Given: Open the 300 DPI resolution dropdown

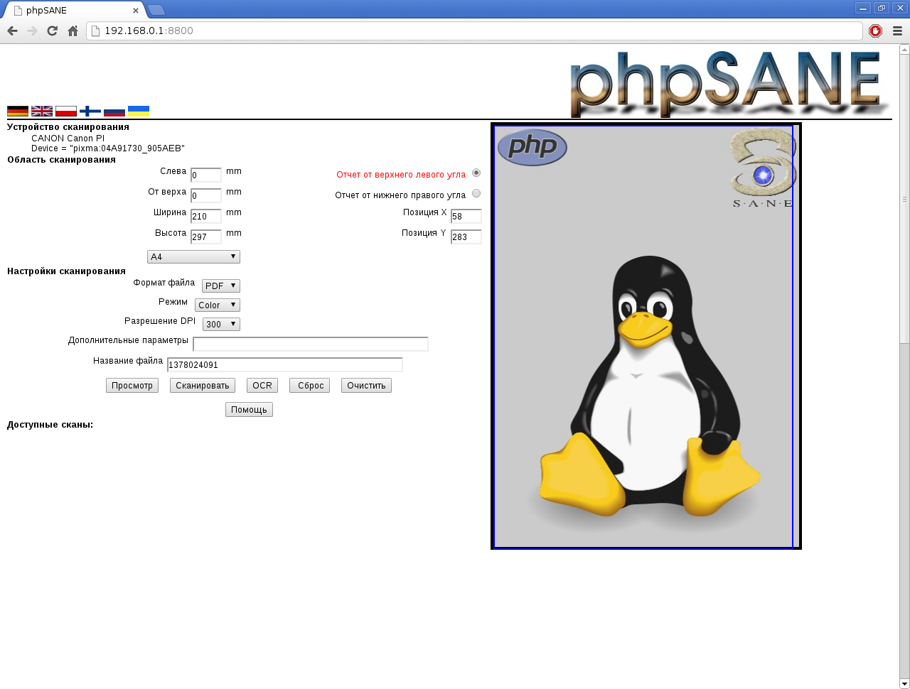Looking at the screenshot, I should point(221,324).
